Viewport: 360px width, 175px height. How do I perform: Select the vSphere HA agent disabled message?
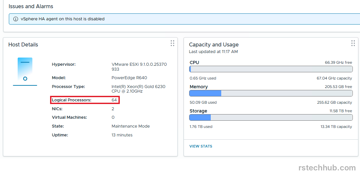pos(63,19)
